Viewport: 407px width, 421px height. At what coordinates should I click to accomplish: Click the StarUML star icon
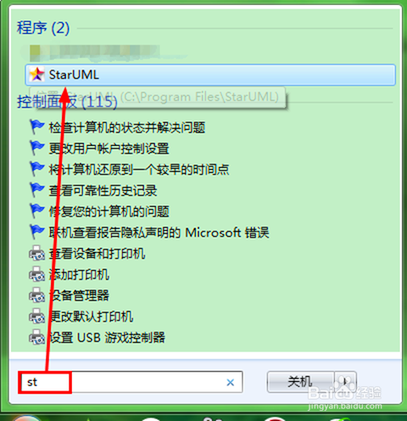point(37,75)
